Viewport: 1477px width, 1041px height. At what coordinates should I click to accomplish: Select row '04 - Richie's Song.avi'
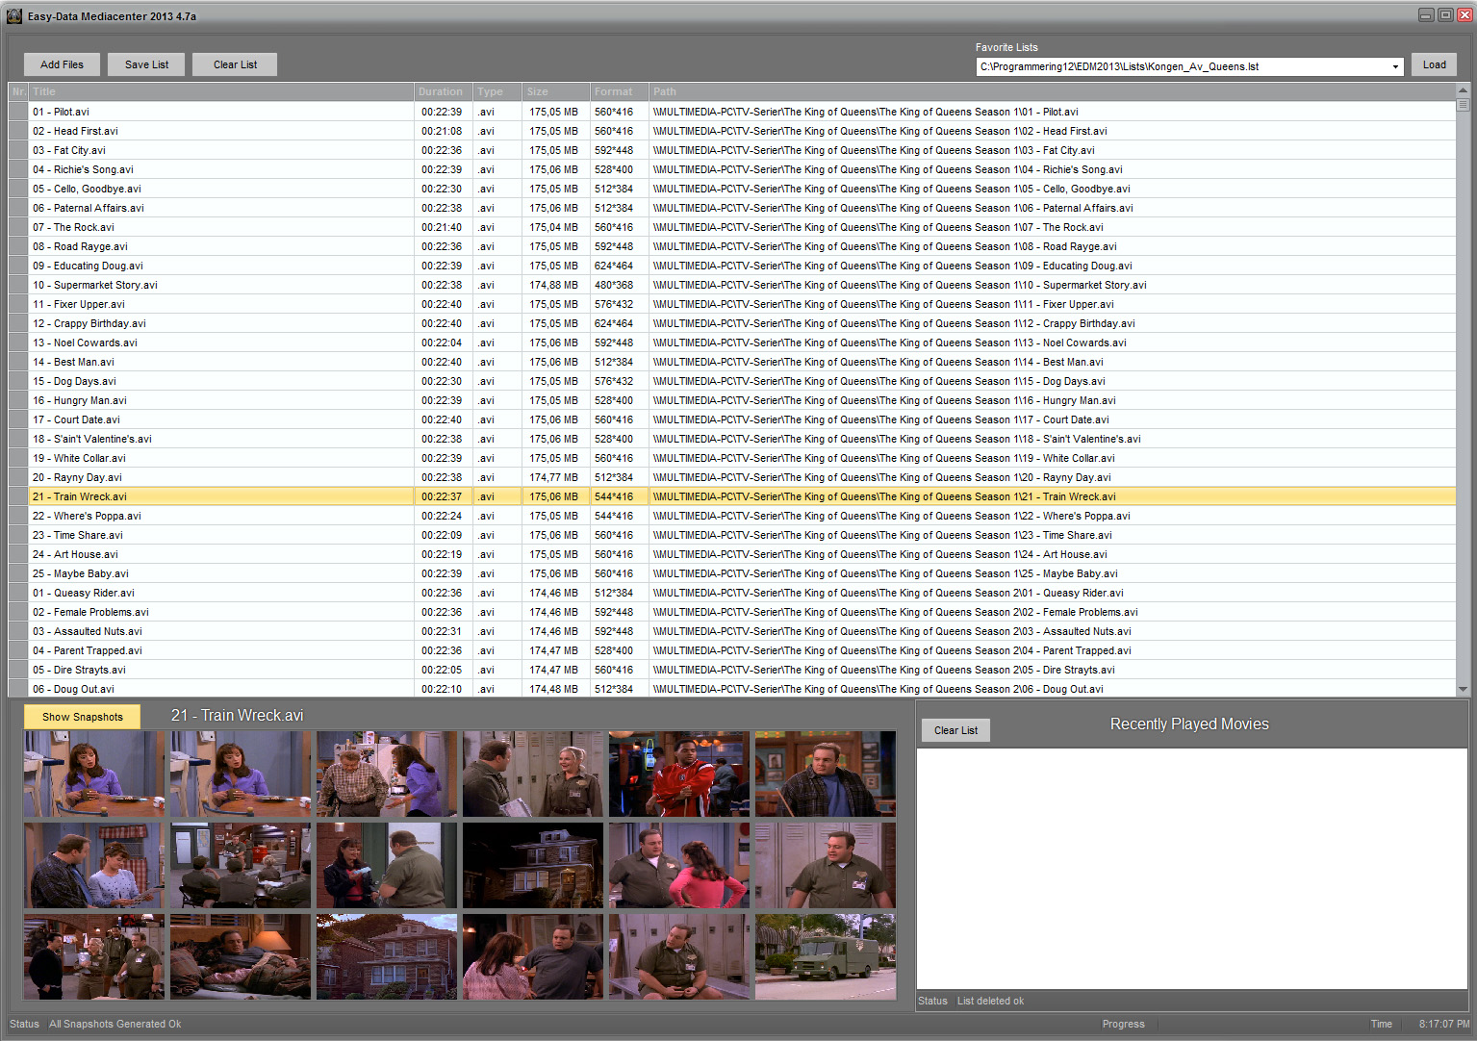tap(732, 169)
